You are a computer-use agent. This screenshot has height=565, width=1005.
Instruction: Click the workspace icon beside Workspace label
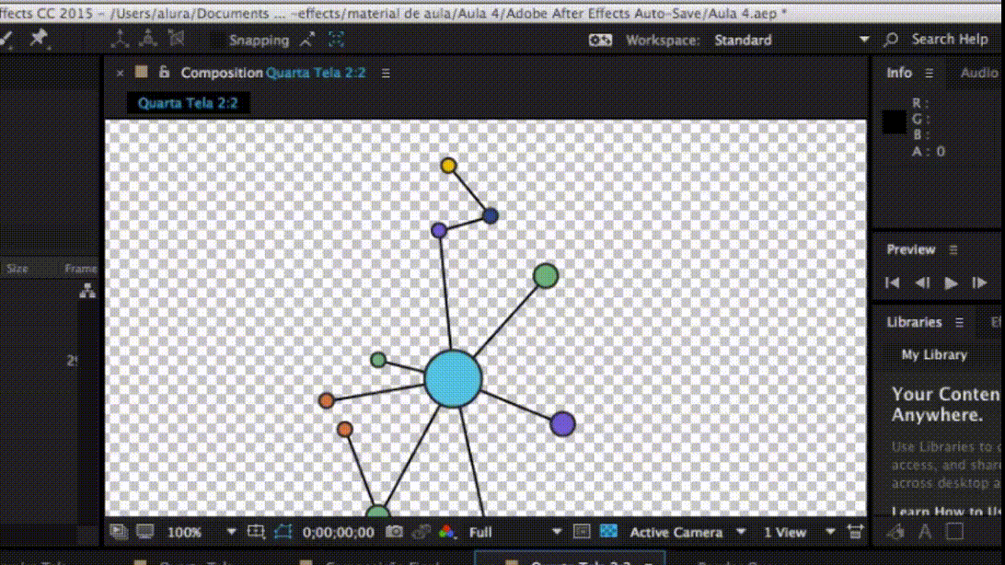pos(600,40)
